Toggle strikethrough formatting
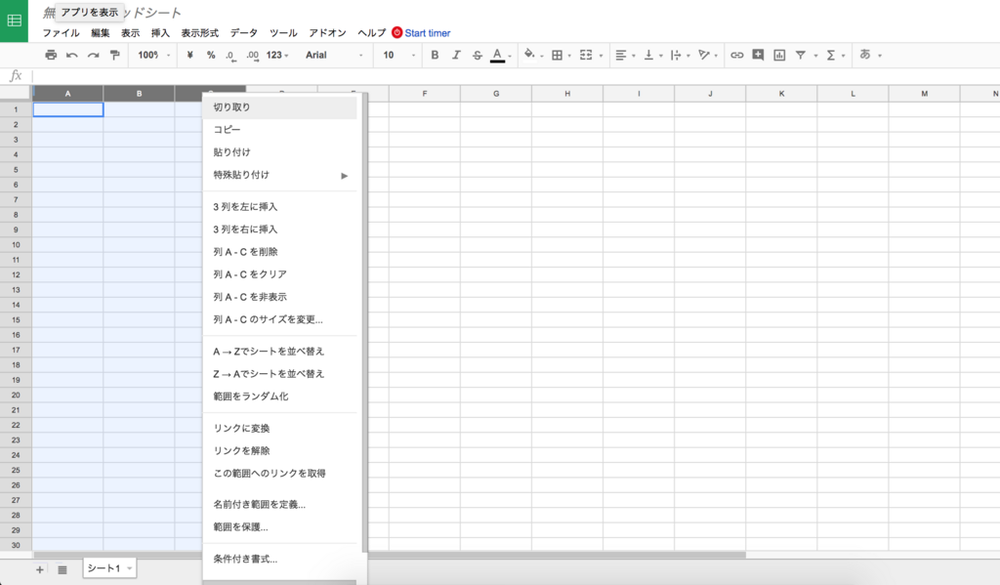The image size is (1000, 585). pyautogui.click(x=477, y=55)
